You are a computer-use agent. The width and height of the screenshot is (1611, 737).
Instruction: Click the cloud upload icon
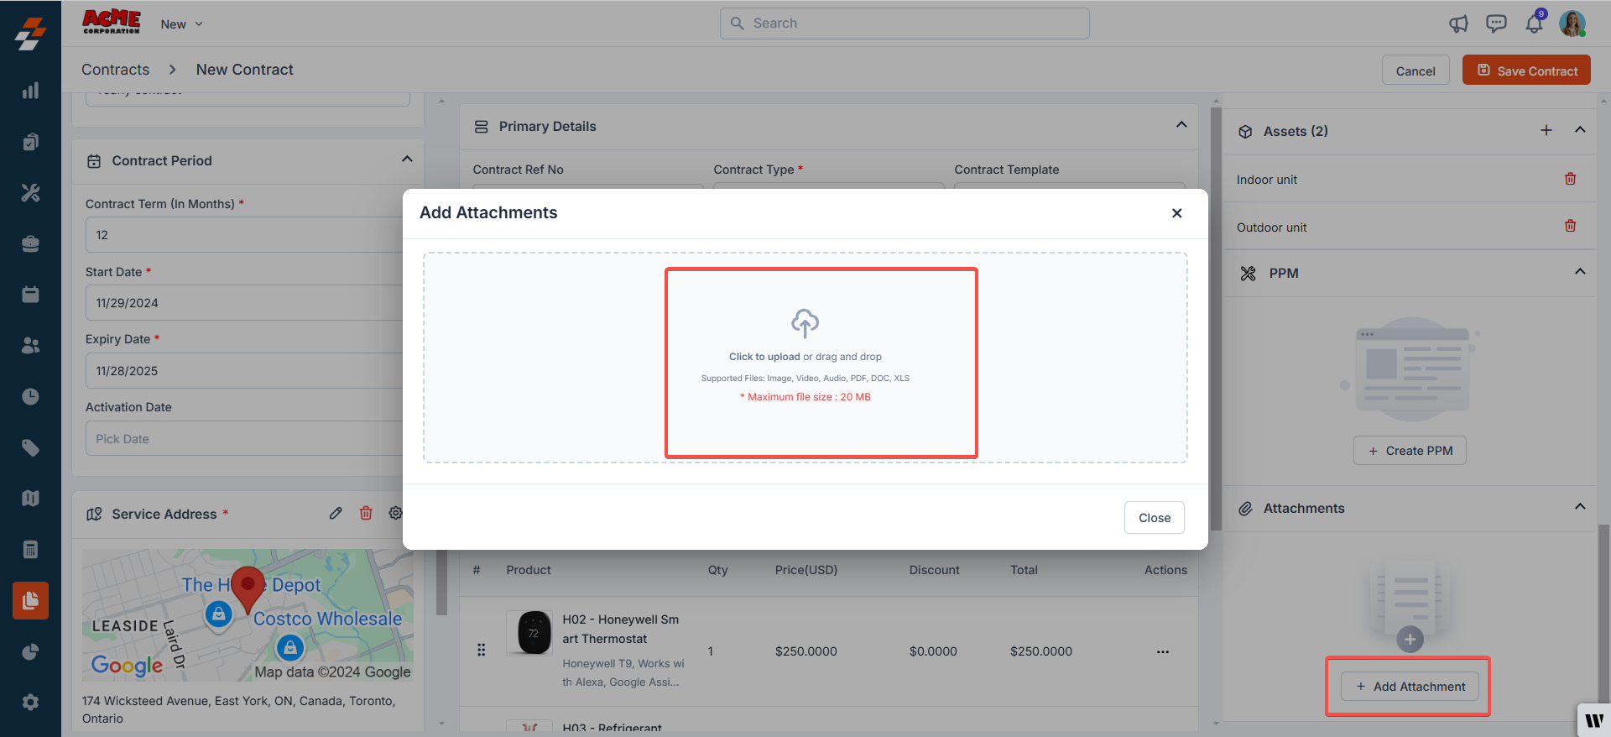tap(805, 323)
